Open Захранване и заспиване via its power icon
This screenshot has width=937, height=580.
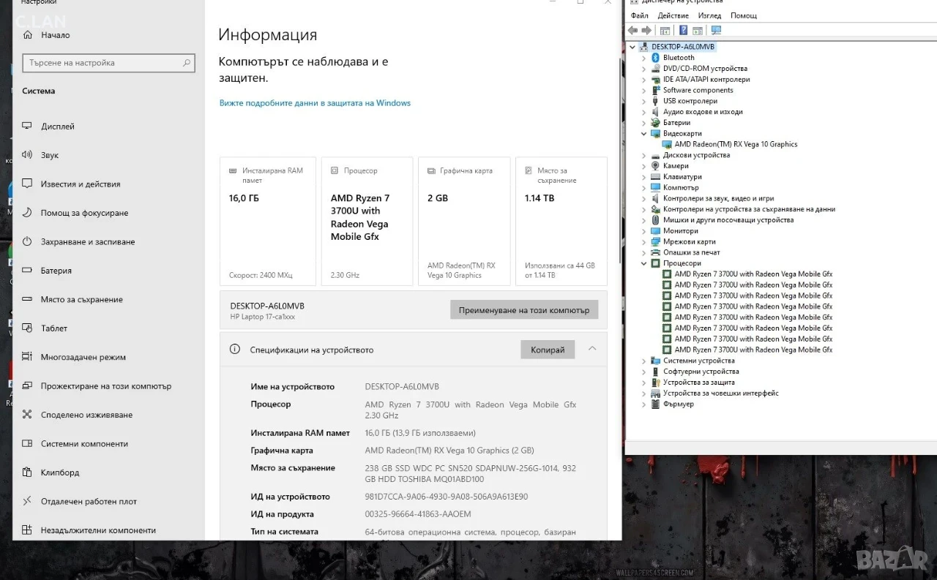tap(27, 241)
